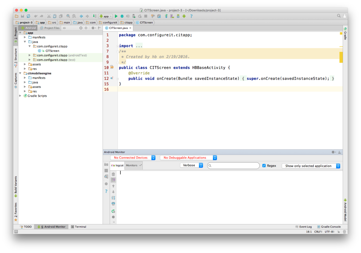Open the No Connected Devices dropdown
This screenshot has height=253, width=361.
coord(133,158)
